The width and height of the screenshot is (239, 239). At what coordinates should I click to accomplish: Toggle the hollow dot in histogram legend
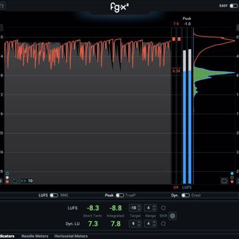(x=232, y=177)
